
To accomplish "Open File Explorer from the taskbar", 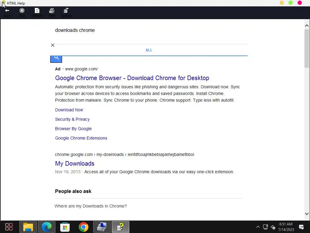I will pos(28,227).
